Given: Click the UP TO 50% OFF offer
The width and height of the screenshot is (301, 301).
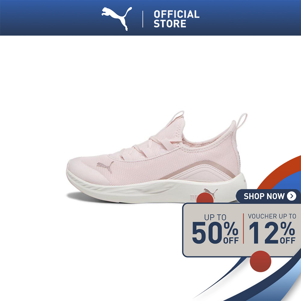Looking at the screenshot, I should (215, 229).
